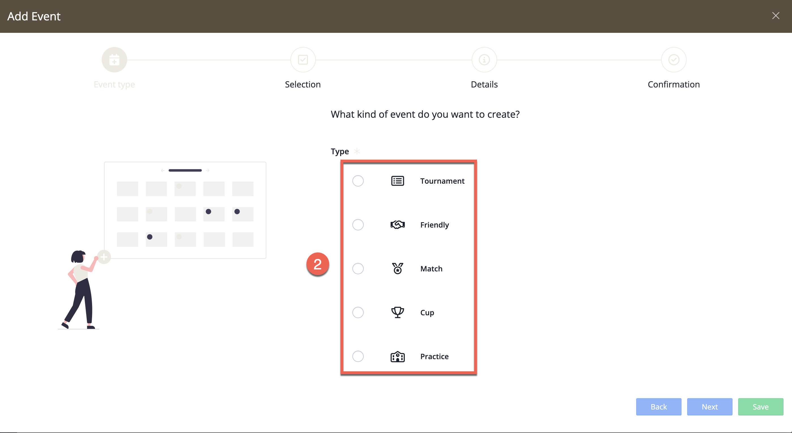Click the Type field label
The width and height of the screenshot is (792, 433).
pyautogui.click(x=340, y=151)
